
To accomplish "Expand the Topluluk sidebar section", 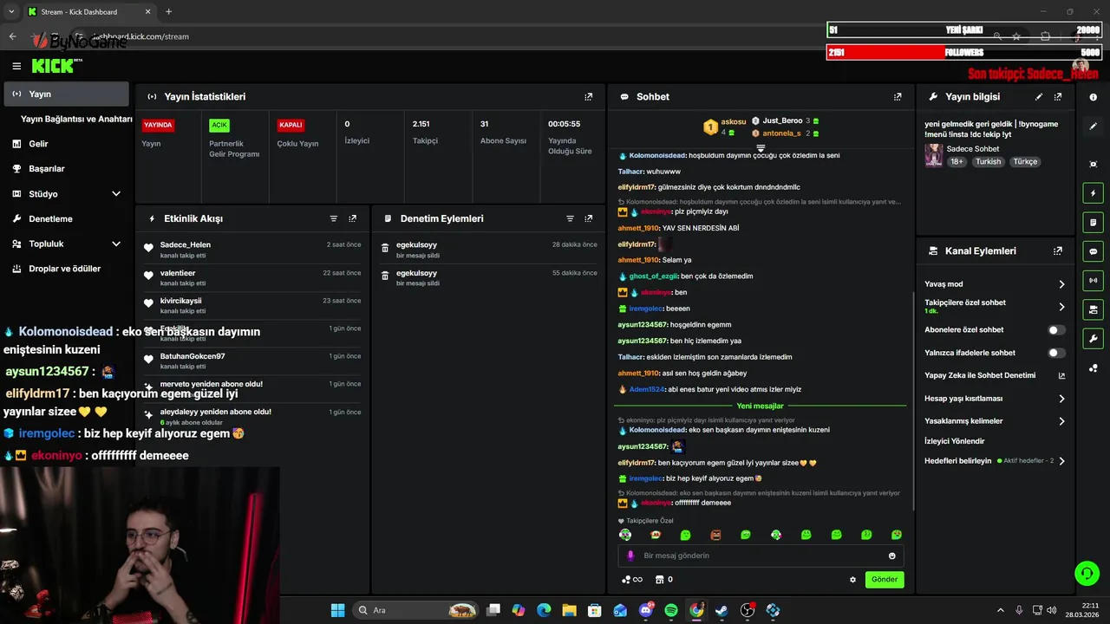I will 116,244.
